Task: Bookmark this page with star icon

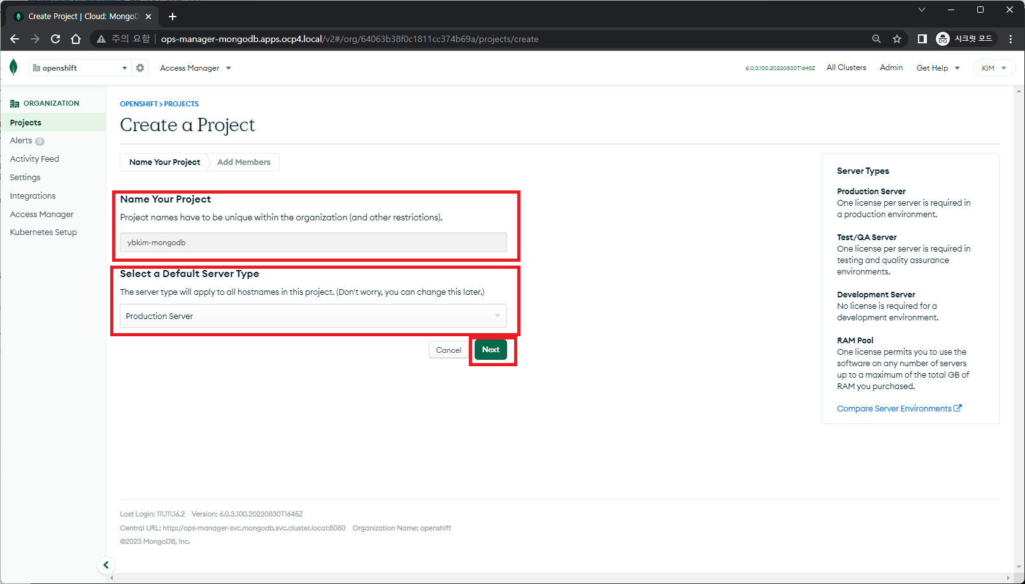Action: pos(897,39)
